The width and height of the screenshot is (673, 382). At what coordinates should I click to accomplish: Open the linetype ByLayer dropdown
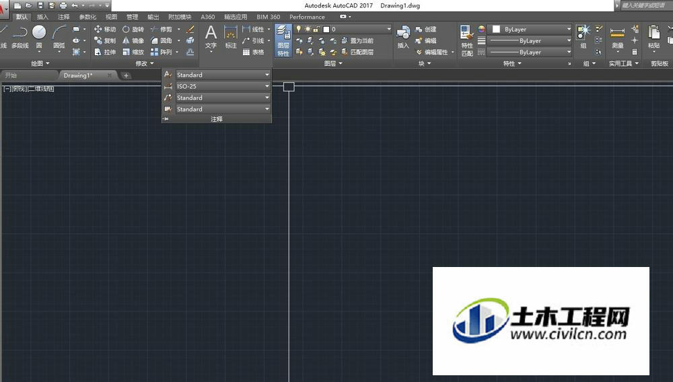coord(530,52)
